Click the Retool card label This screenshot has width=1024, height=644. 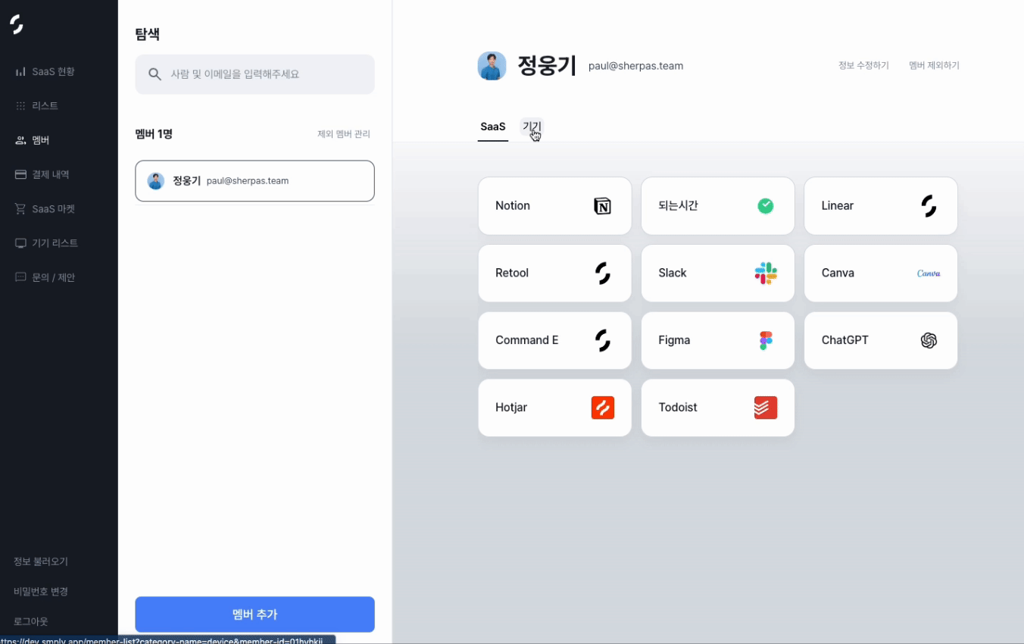click(x=512, y=274)
